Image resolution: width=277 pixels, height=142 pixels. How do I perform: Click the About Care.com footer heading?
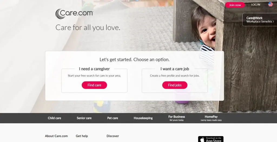(56, 136)
